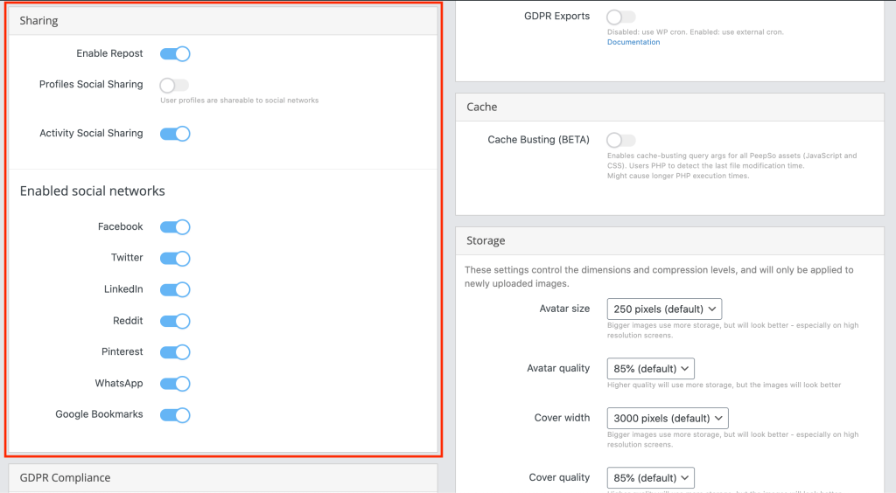The width and height of the screenshot is (896, 493).
Task: Click the WhatsApp label
Action: [119, 384]
